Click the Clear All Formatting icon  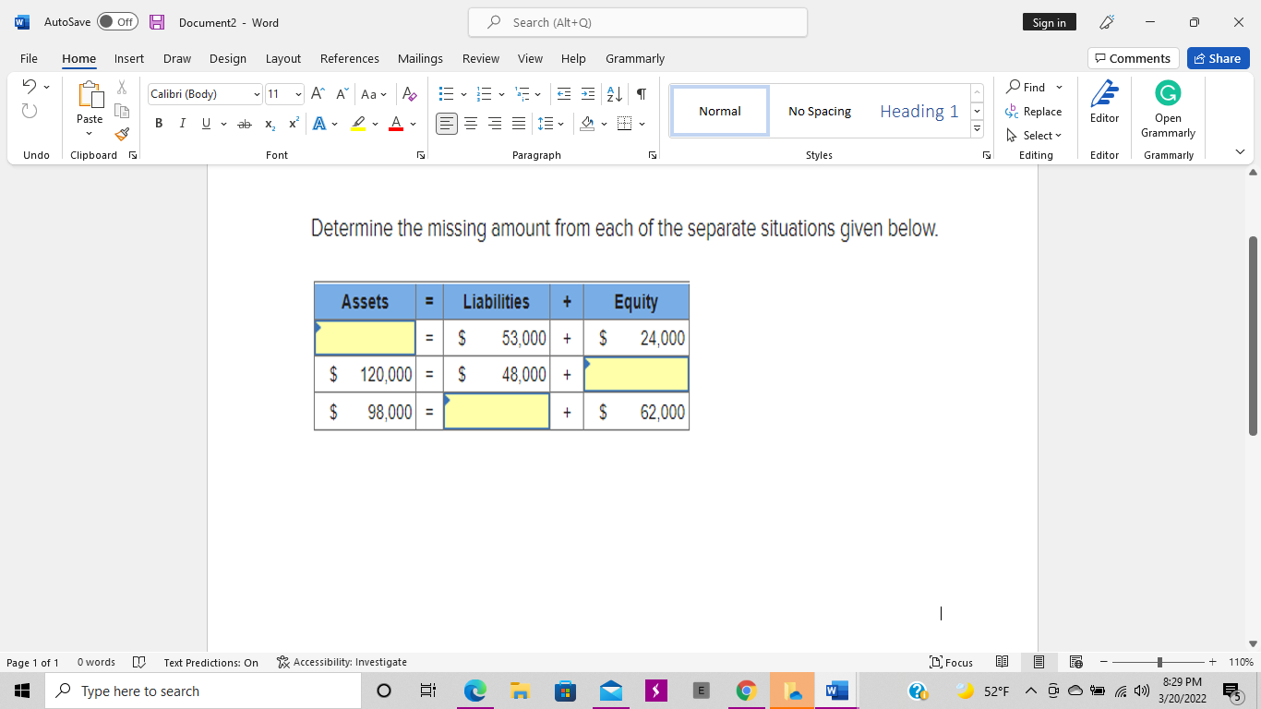click(x=411, y=94)
